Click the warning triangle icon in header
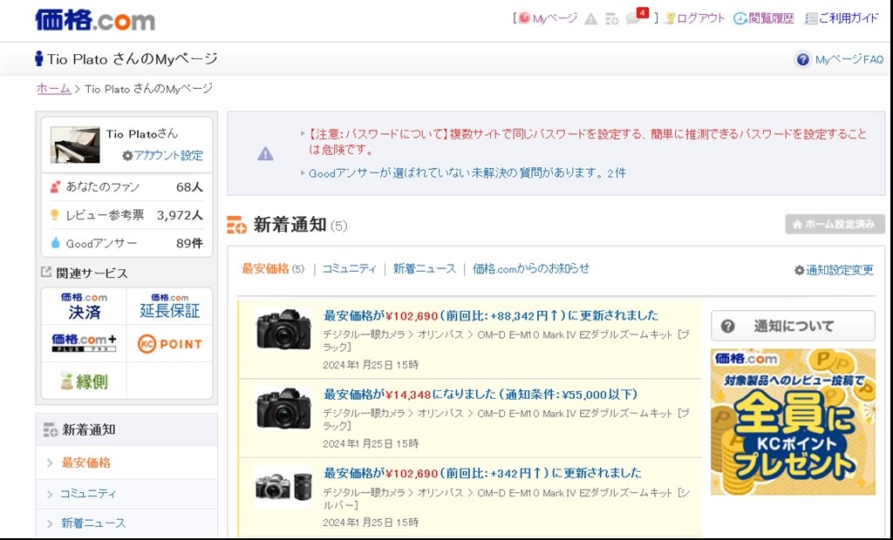This screenshot has height=540, width=893. click(x=591, y=19)
